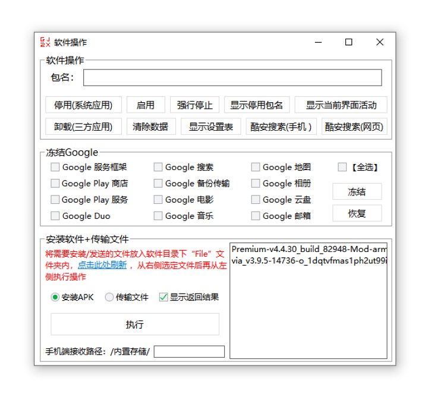
Task: Click the 执行 execute button
Action: [x=135, y=324]
